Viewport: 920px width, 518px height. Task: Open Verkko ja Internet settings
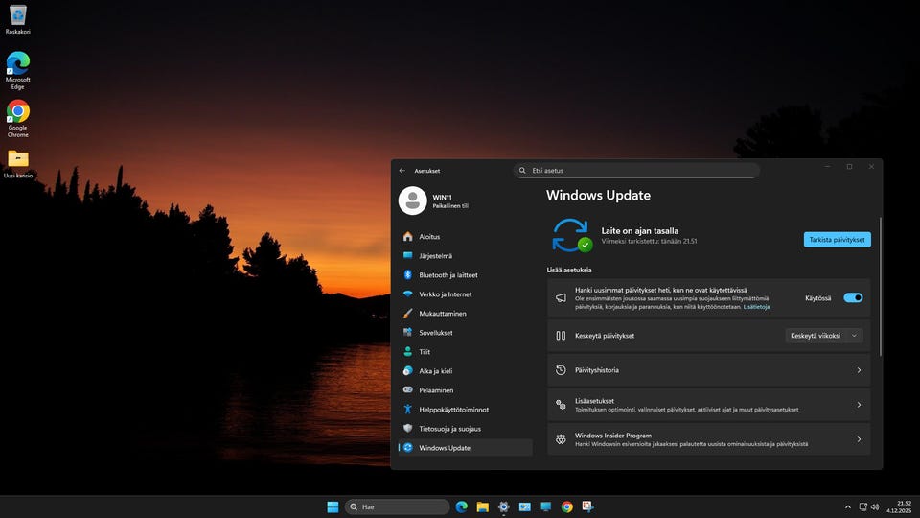coord(445,294)
